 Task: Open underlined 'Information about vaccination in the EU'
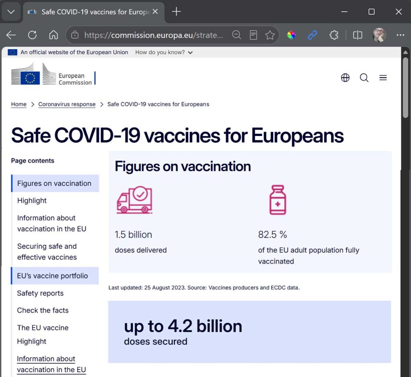coord(51,364)
